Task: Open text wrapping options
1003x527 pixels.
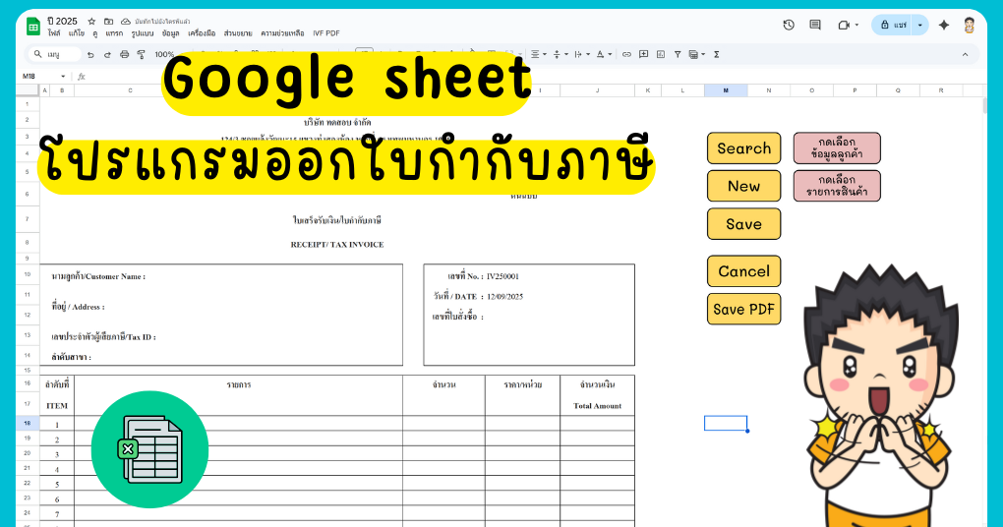Action: point(581,54)
